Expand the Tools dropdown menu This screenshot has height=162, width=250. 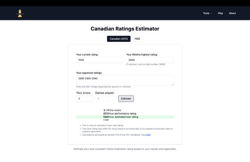(207, 13)
